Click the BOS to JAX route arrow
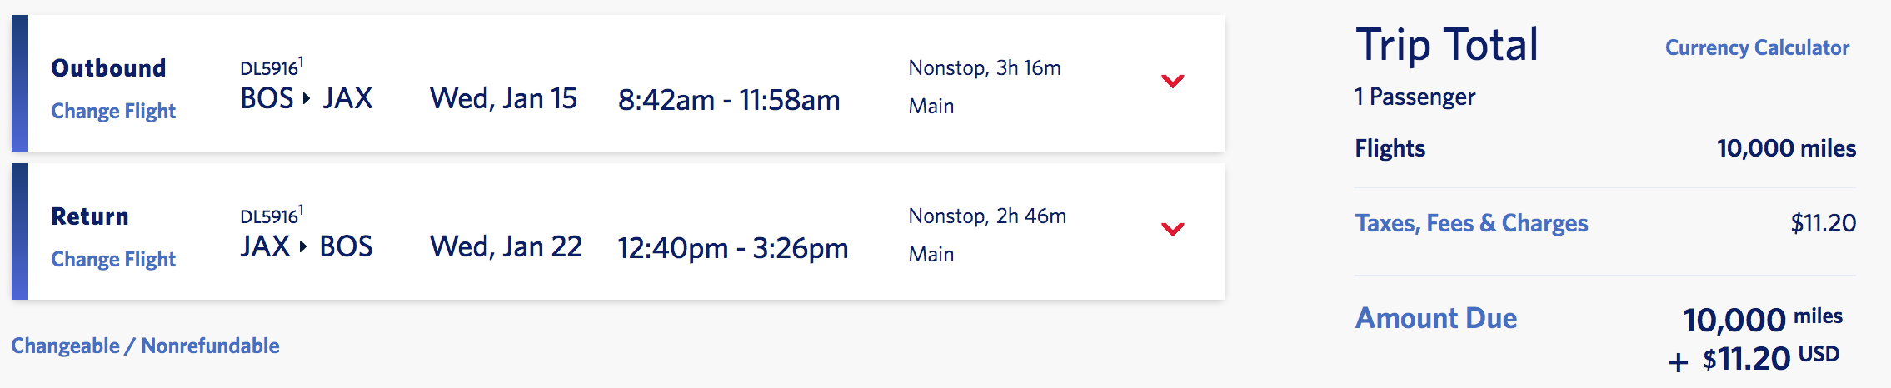 (x=307, y=99)
